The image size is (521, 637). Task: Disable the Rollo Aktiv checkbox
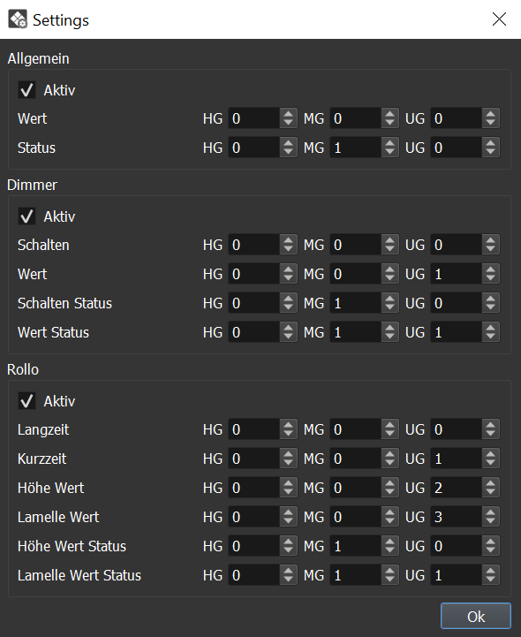[x=26, y=401]
